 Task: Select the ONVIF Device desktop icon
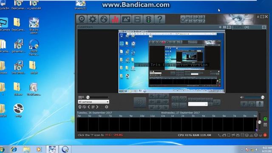[34, 47]
